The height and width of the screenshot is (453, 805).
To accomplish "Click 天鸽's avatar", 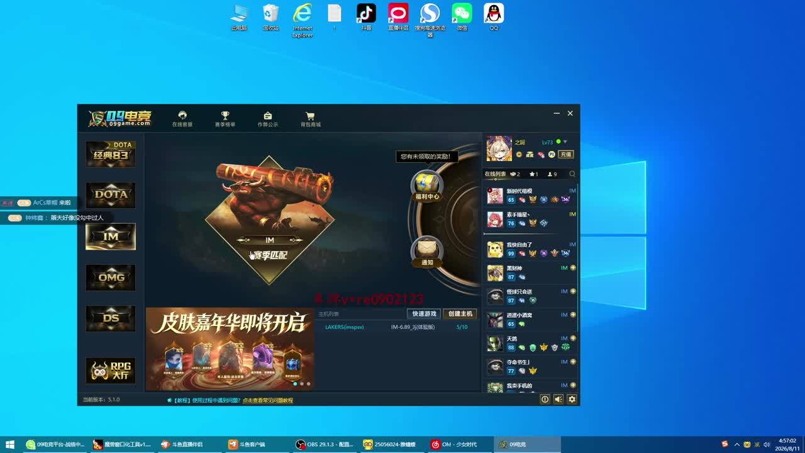I will click(495, 344).
